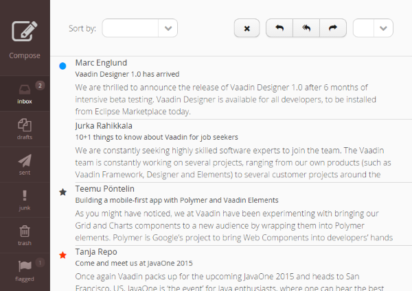Select sender Jurka Rahikkala

pyautogui.click(x=104, y=126)
